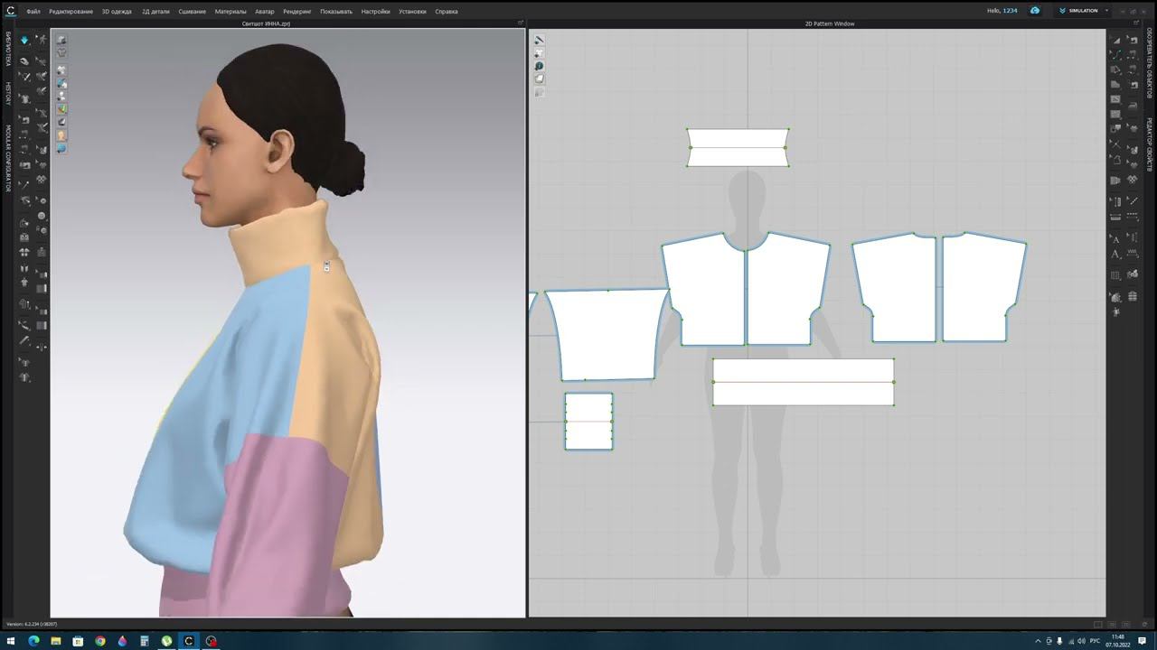
Task: Toggle the avatar face display icon
Action: point(61,135)
